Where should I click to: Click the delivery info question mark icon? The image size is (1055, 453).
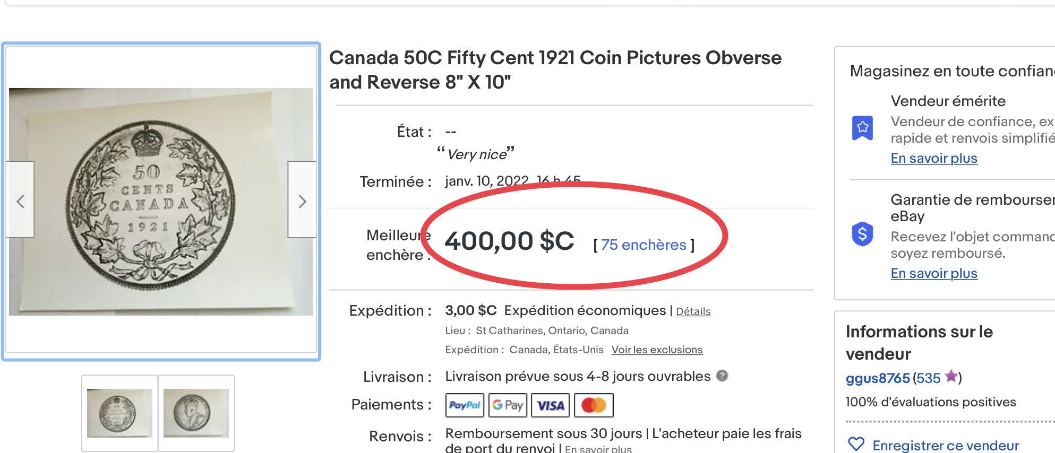[722, 376]
